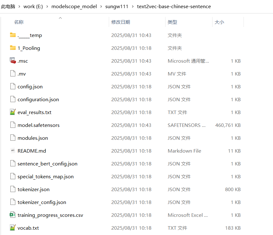Expand the chevron after sungw111

click(x=133, y=7)
